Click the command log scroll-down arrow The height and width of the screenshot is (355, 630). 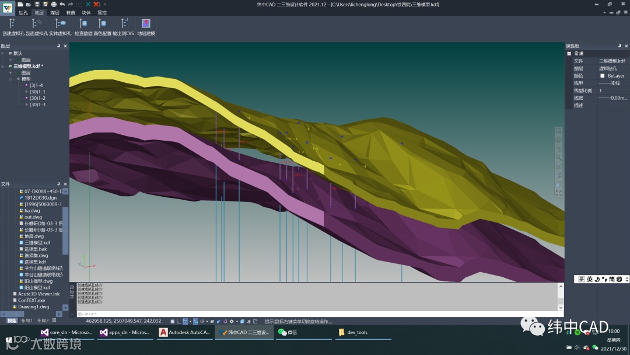tap(561, 308)
